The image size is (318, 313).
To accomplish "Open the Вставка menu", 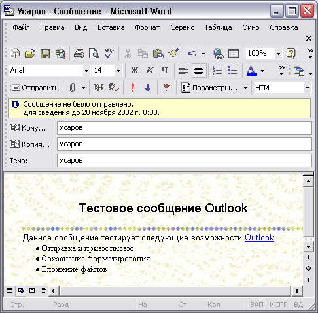I will click(x=111, y=27).
